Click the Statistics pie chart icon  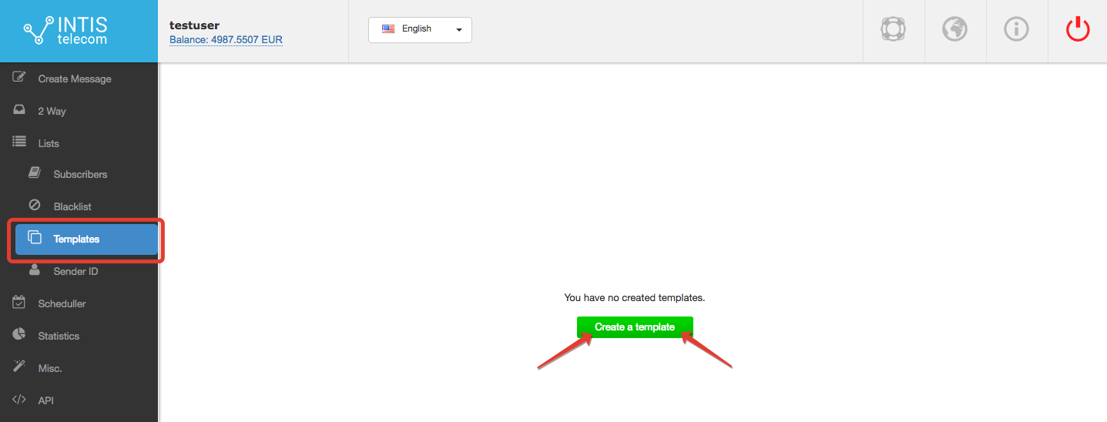[x=19, y=335]
